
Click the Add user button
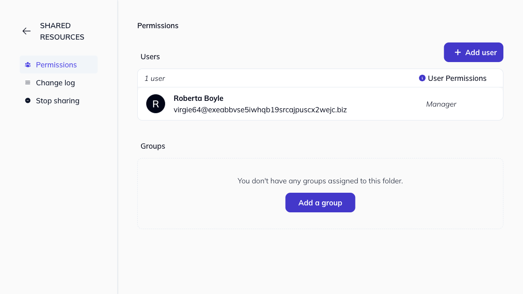point(474,52)
